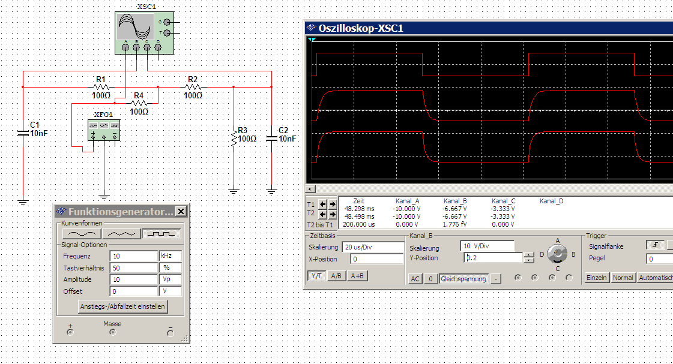The height and width of the screenshot is (364, 673).
Task: Open Anstiegs-/Abfallzeit einstellen dialog
Action: click(122, 306)
